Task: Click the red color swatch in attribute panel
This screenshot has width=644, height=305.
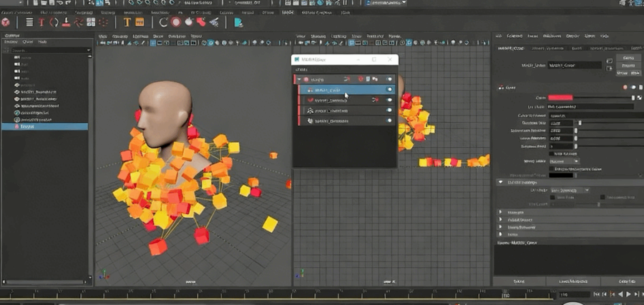Action: point(560,97)
